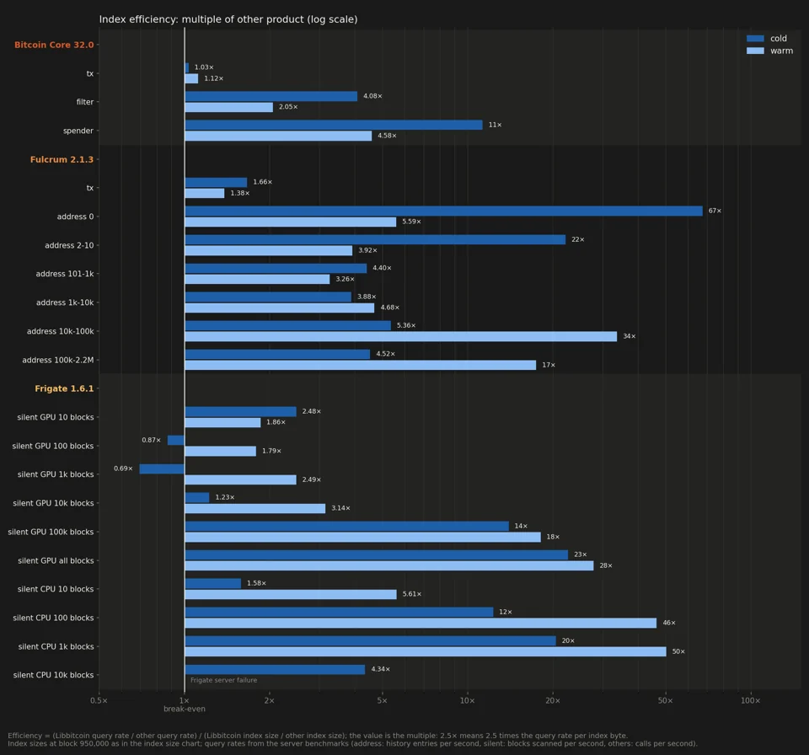Select the silent GPU all blocks label
The height and width of the screenshot is (755, 809).
[x=56, y=560]
